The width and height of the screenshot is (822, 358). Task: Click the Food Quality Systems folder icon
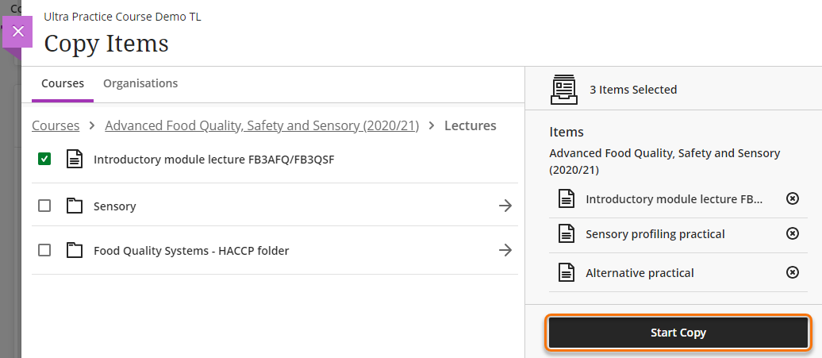74,251
